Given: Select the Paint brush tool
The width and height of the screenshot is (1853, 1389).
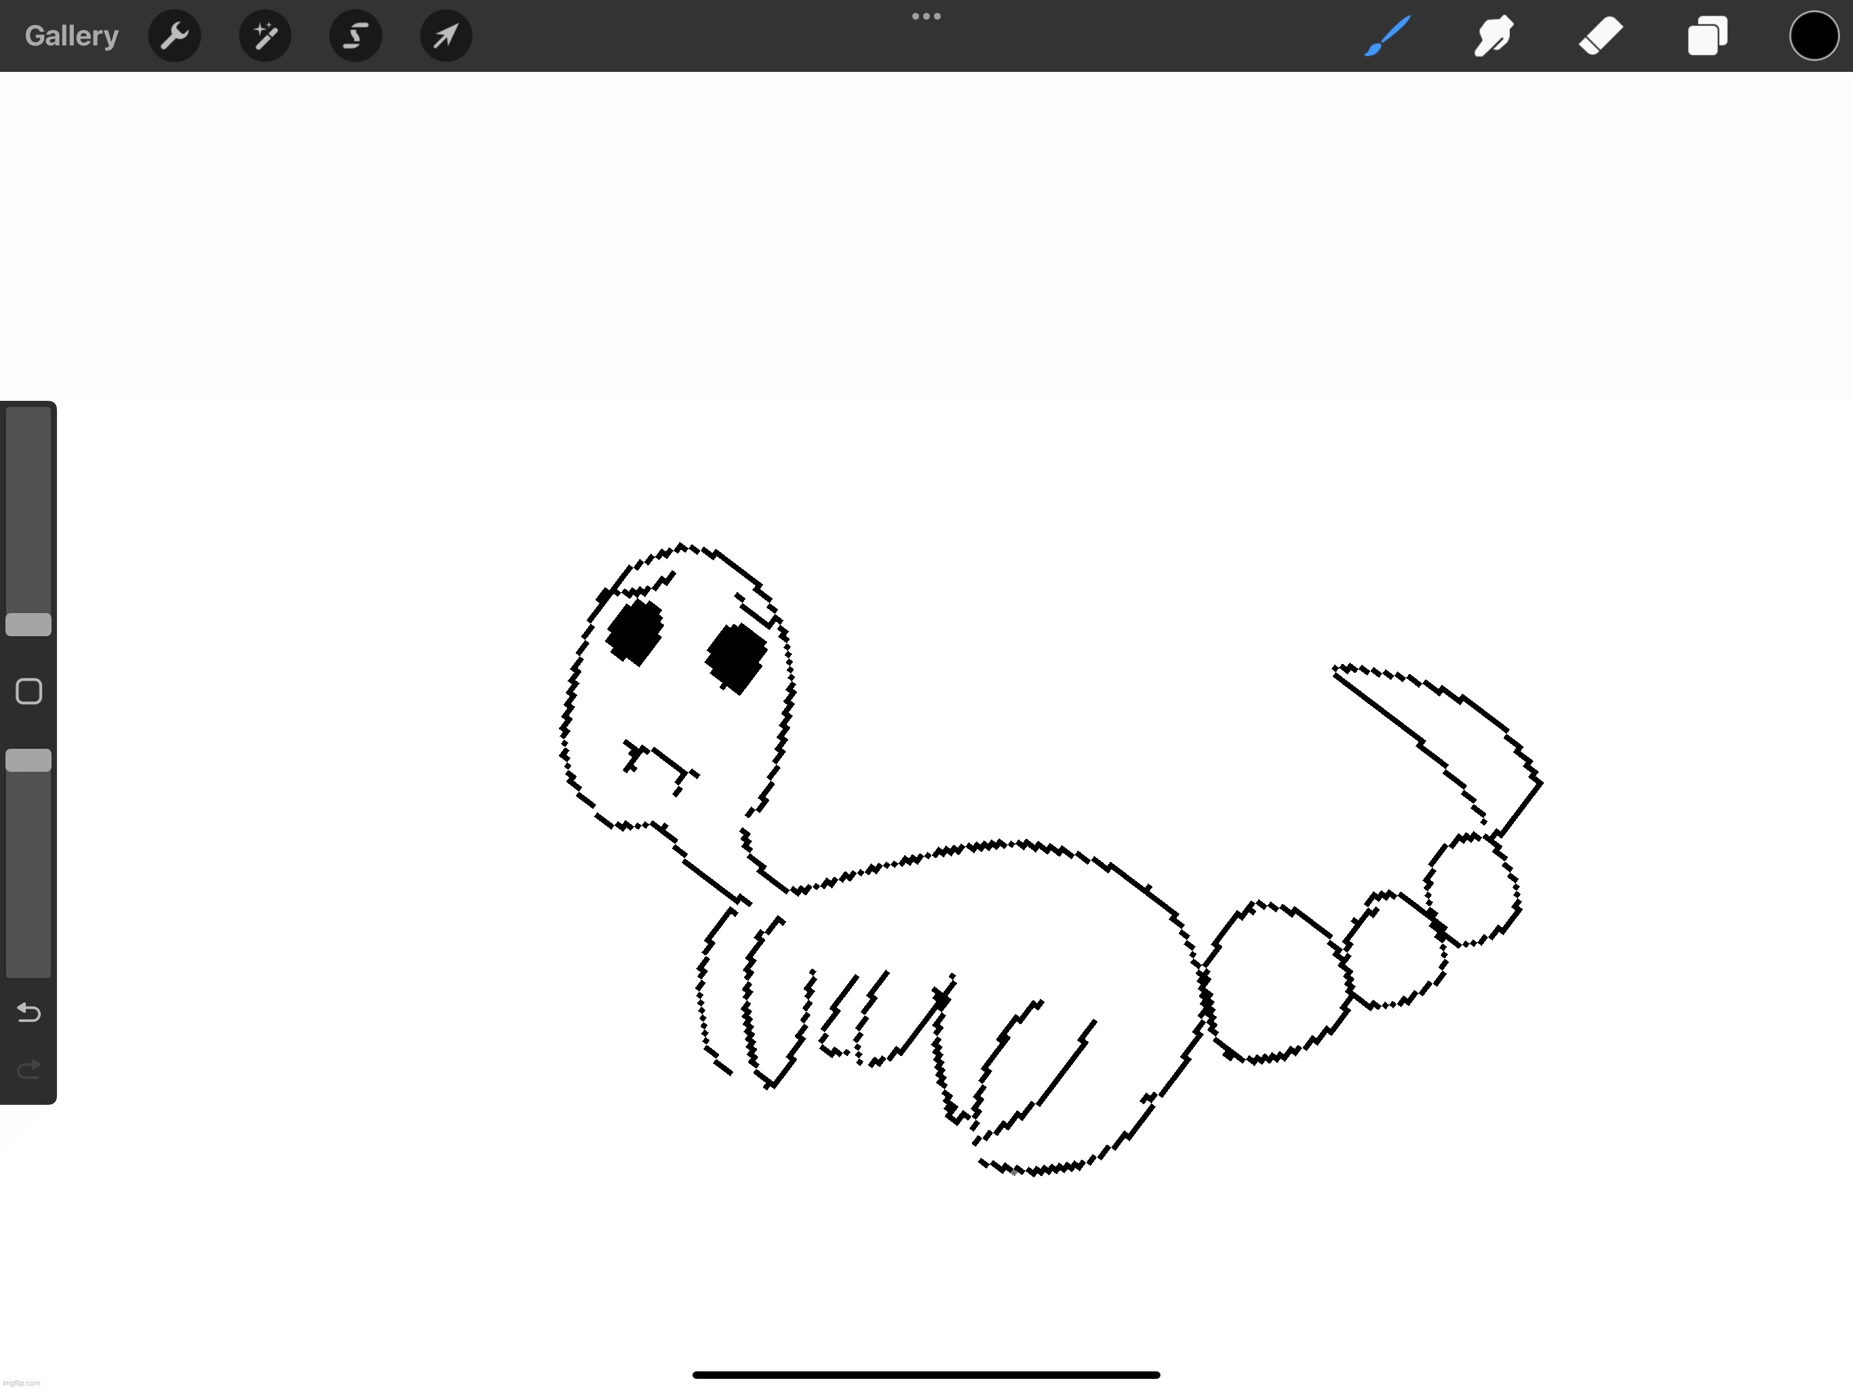Looking at the screenshot, I should click(1386, 36).
